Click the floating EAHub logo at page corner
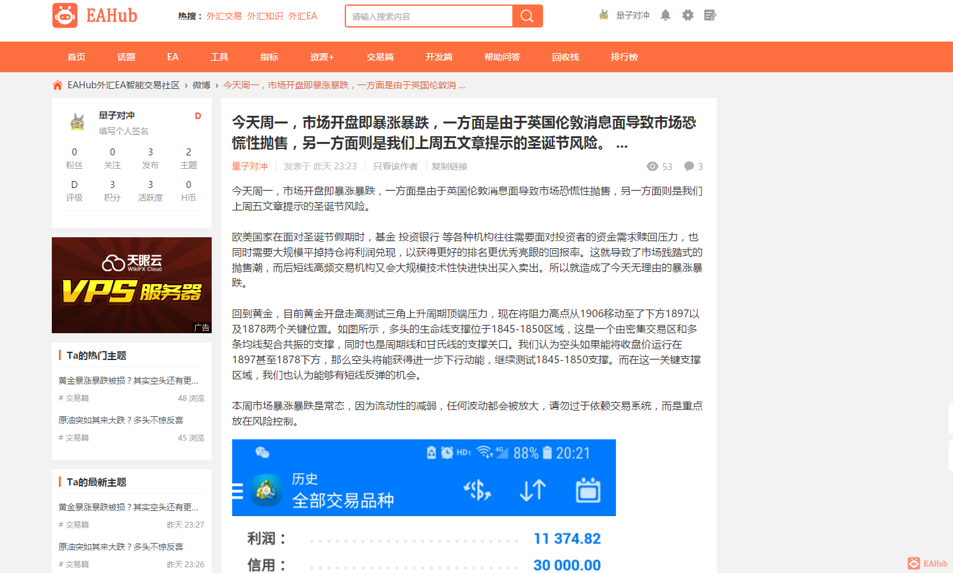 point(927,563)
